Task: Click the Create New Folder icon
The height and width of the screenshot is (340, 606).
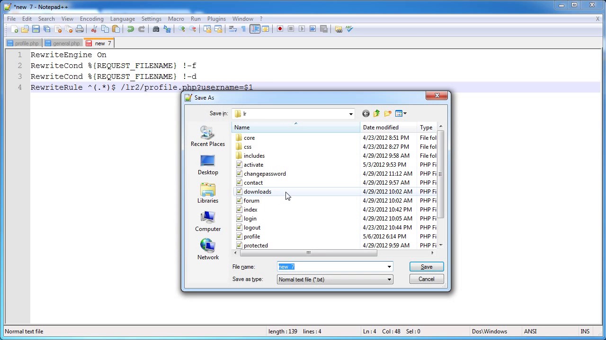Action: click(x=388, y=113)
